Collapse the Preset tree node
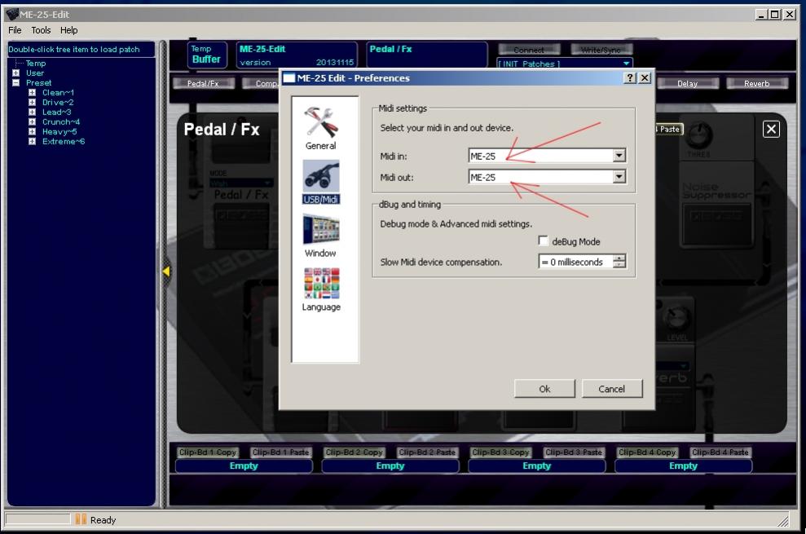This screenshot has height=534, width=806. pos(16,83)
